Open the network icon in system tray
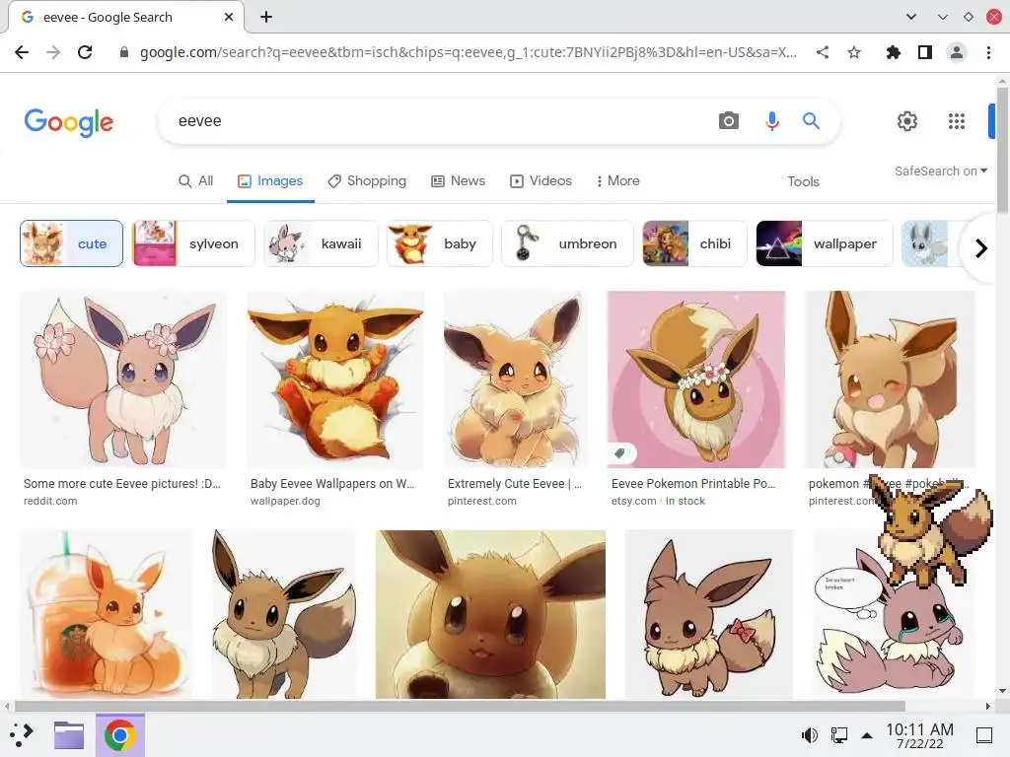The image size is (1010, 757). pos(838,734)
